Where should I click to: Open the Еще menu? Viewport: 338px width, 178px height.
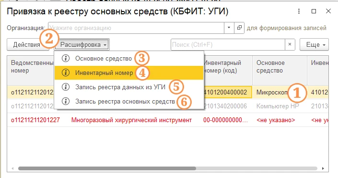(x=314, y=44)
